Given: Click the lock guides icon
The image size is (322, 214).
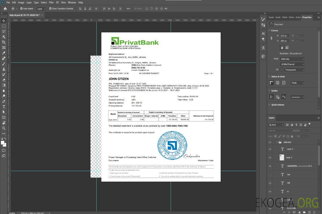Looking at the screenshot, I should pos(278,97).
